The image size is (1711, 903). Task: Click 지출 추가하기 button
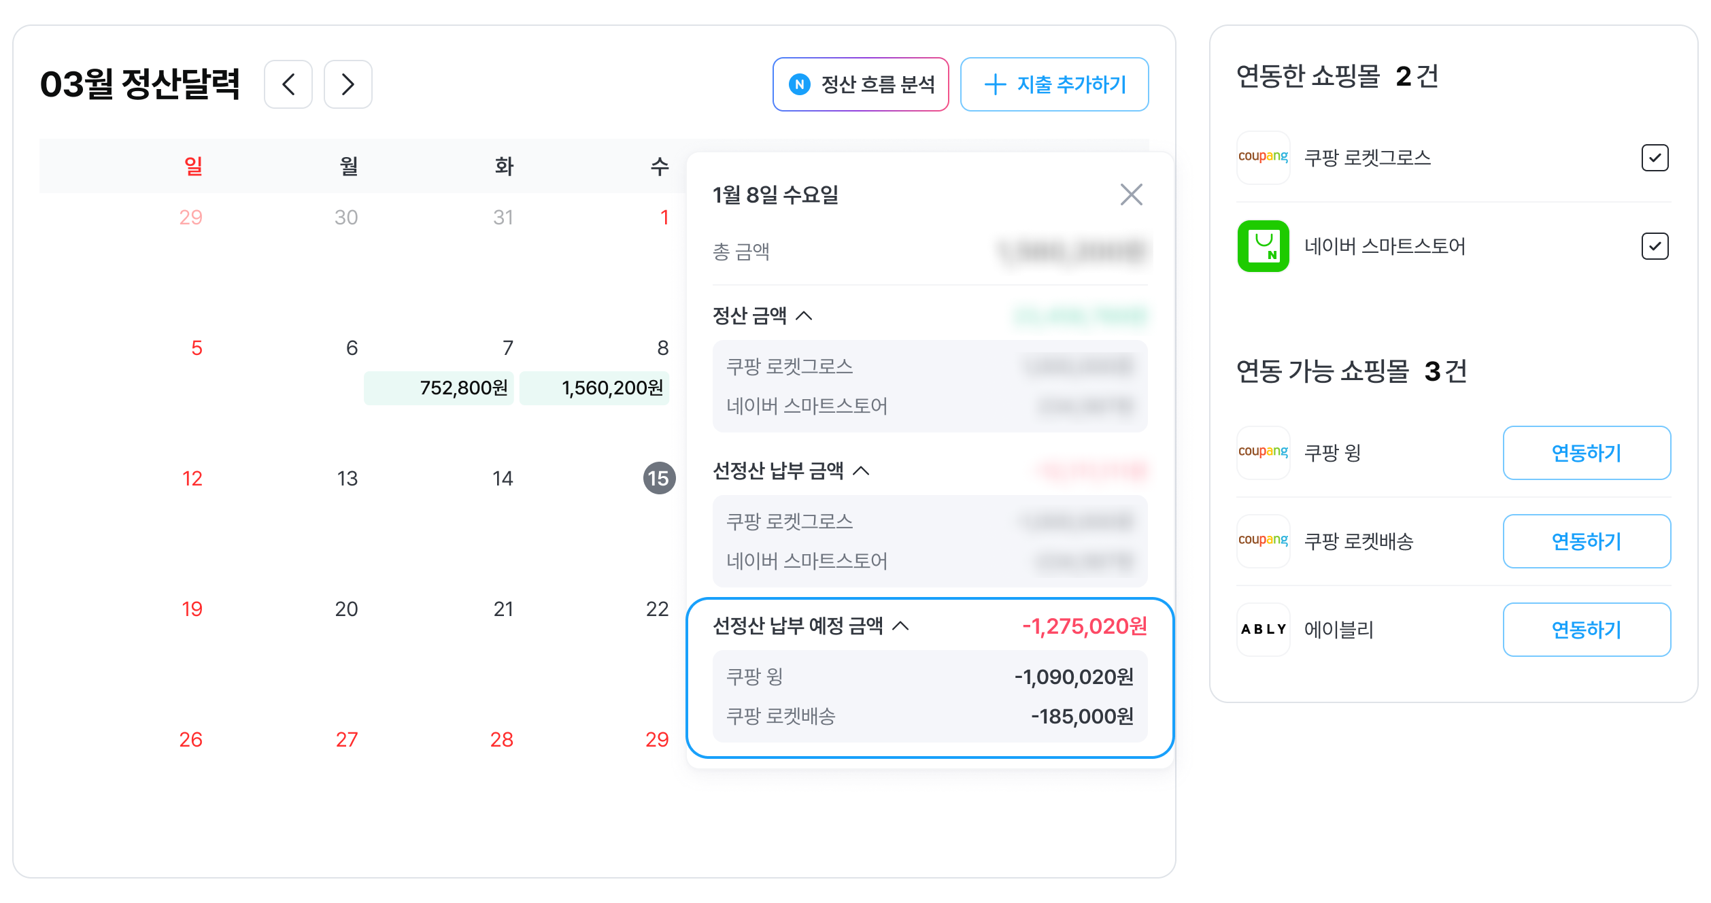(x=1054, y=84)
